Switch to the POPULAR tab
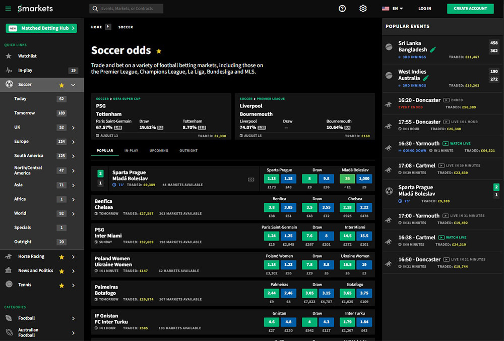The height and width of the screenshot is (341, 504). (x=105, y=150)
